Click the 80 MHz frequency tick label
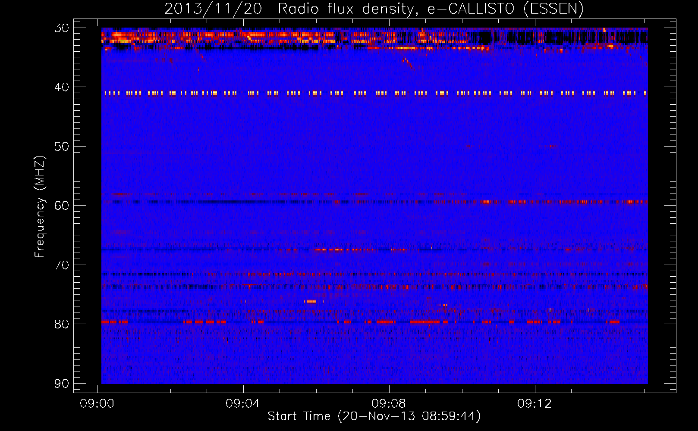Viewport: 698px width, 431px height. pos(62,324)
